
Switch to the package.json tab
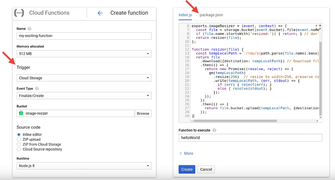click(211, 15)
